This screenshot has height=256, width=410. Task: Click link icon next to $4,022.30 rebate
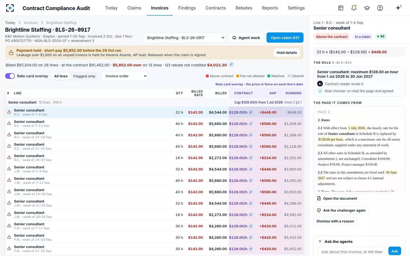(231, 65)
